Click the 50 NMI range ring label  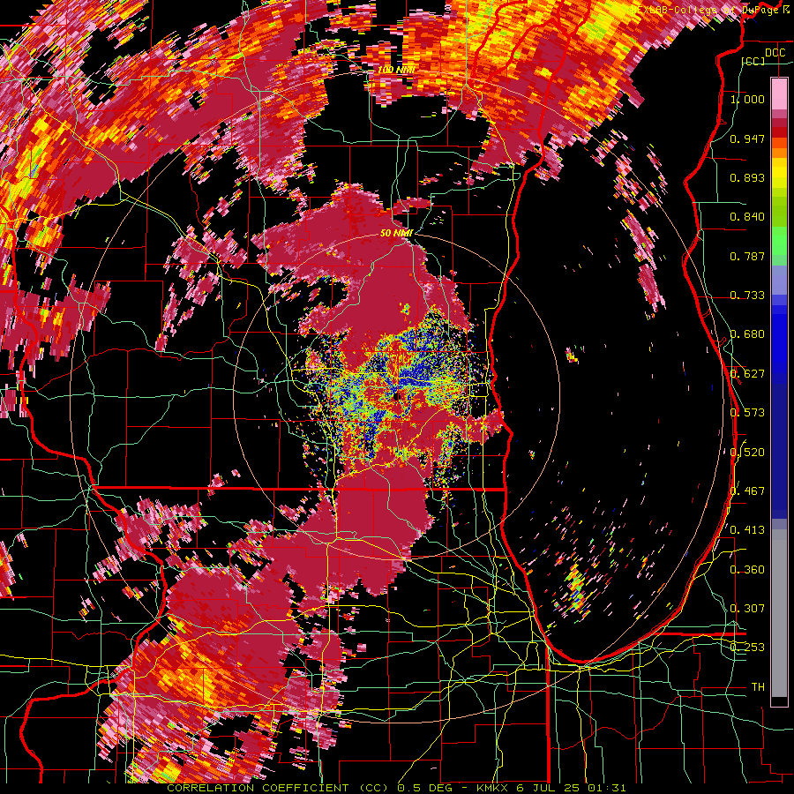[396, 233]
